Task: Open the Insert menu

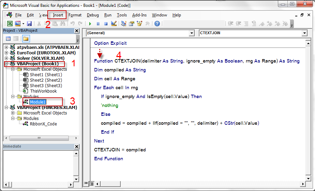Action: tap(58, 15)
